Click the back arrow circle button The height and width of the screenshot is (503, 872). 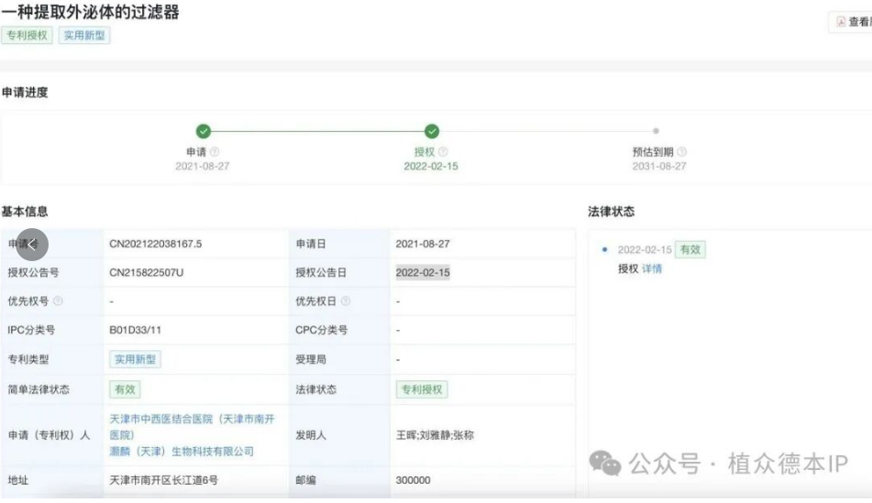coord(33,244)
